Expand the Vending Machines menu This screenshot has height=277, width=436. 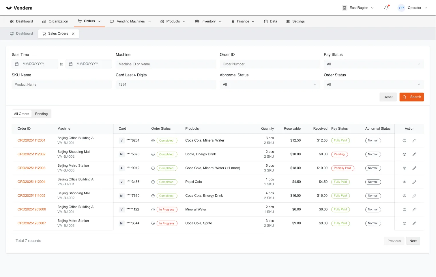pos(130,22)
